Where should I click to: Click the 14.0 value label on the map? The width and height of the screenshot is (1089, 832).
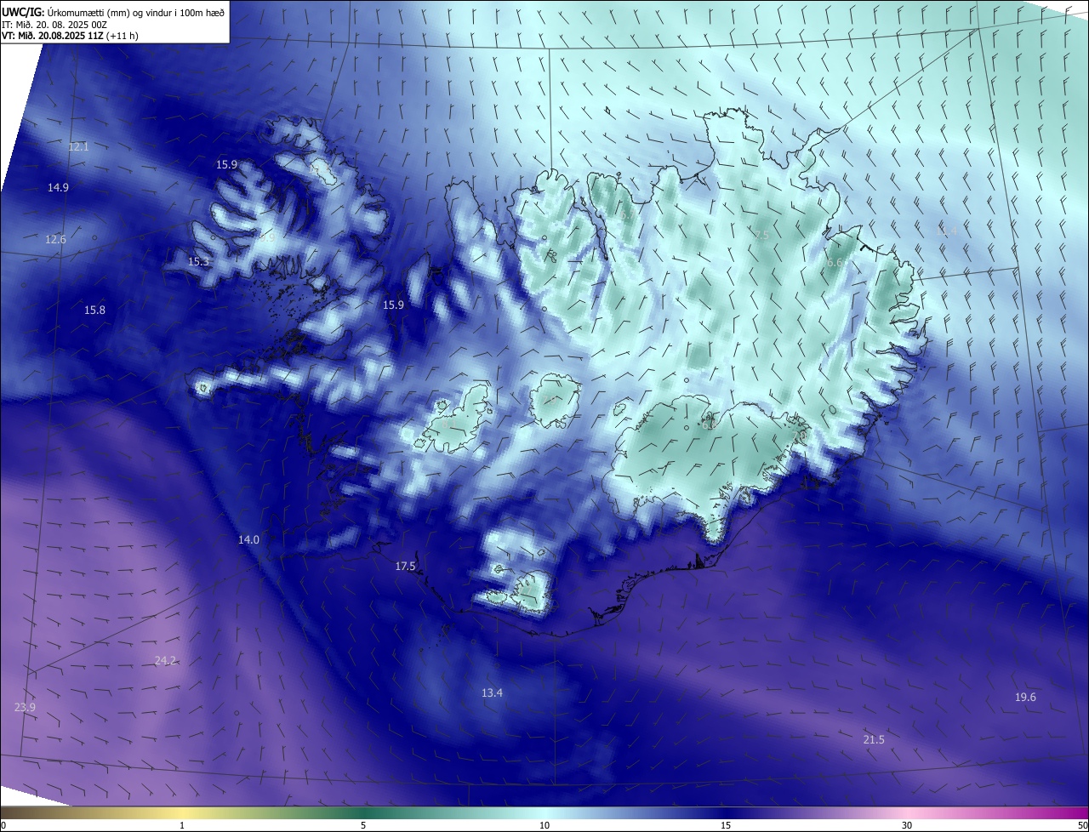pyautogui.click(x=248, y=540)
